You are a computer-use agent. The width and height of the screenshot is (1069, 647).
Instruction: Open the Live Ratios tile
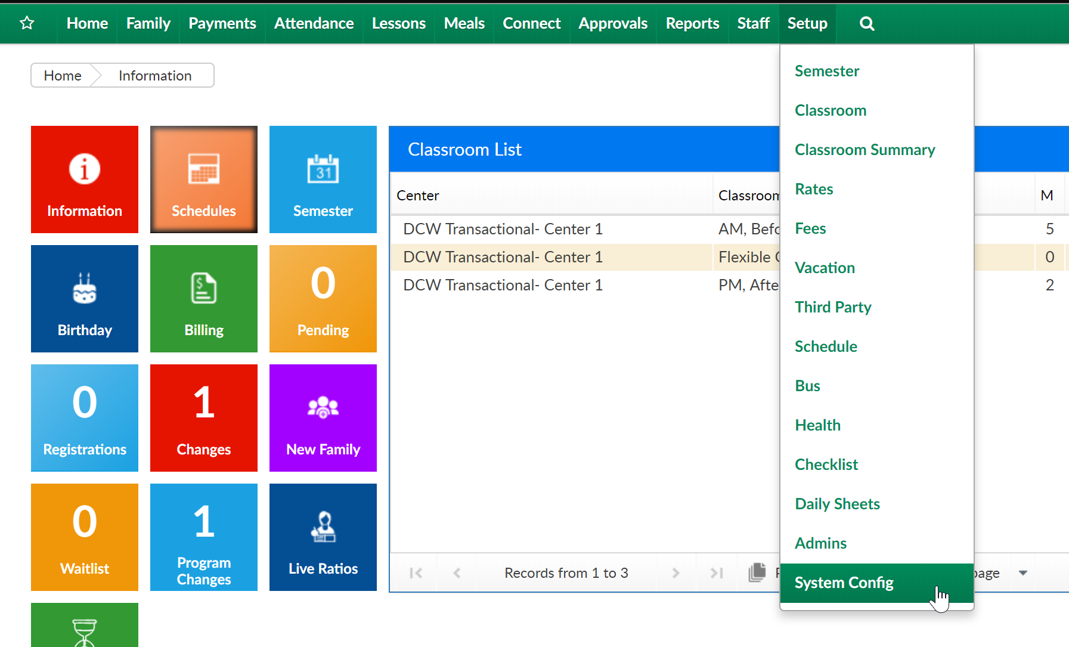pyautogui.click(x=323, y=537)
